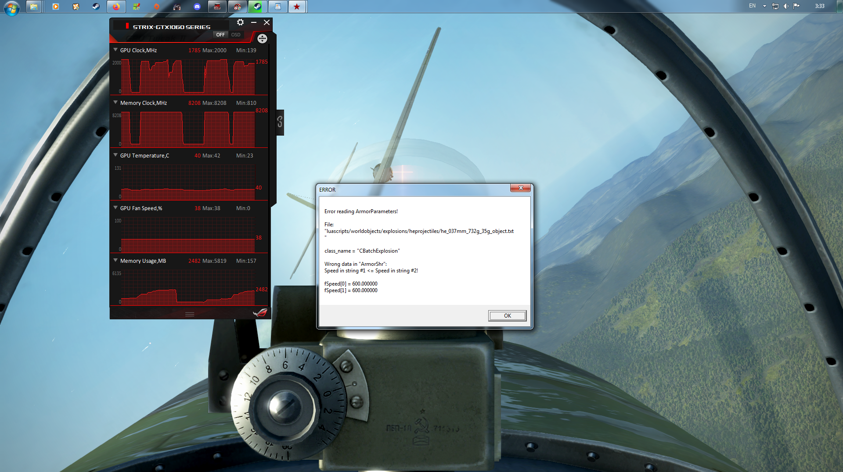This screenshot has width=843, height=472.
Task: Enable the OSD side of the switch
Action: click(x=236, y=35)
